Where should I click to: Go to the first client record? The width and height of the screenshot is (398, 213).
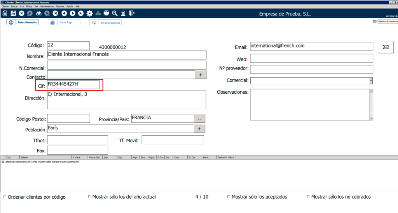55,13
